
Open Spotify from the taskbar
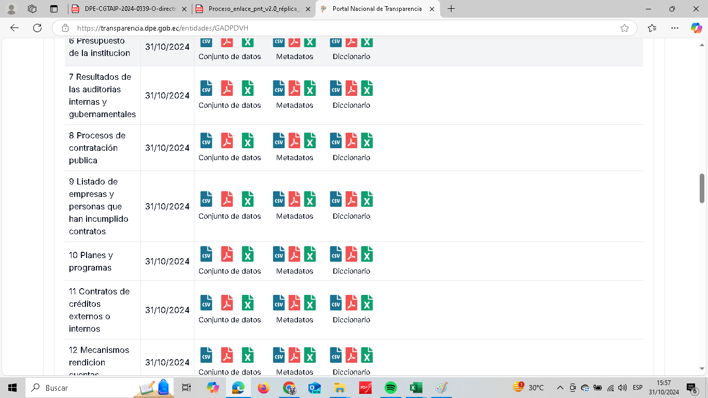pos(391,388)
